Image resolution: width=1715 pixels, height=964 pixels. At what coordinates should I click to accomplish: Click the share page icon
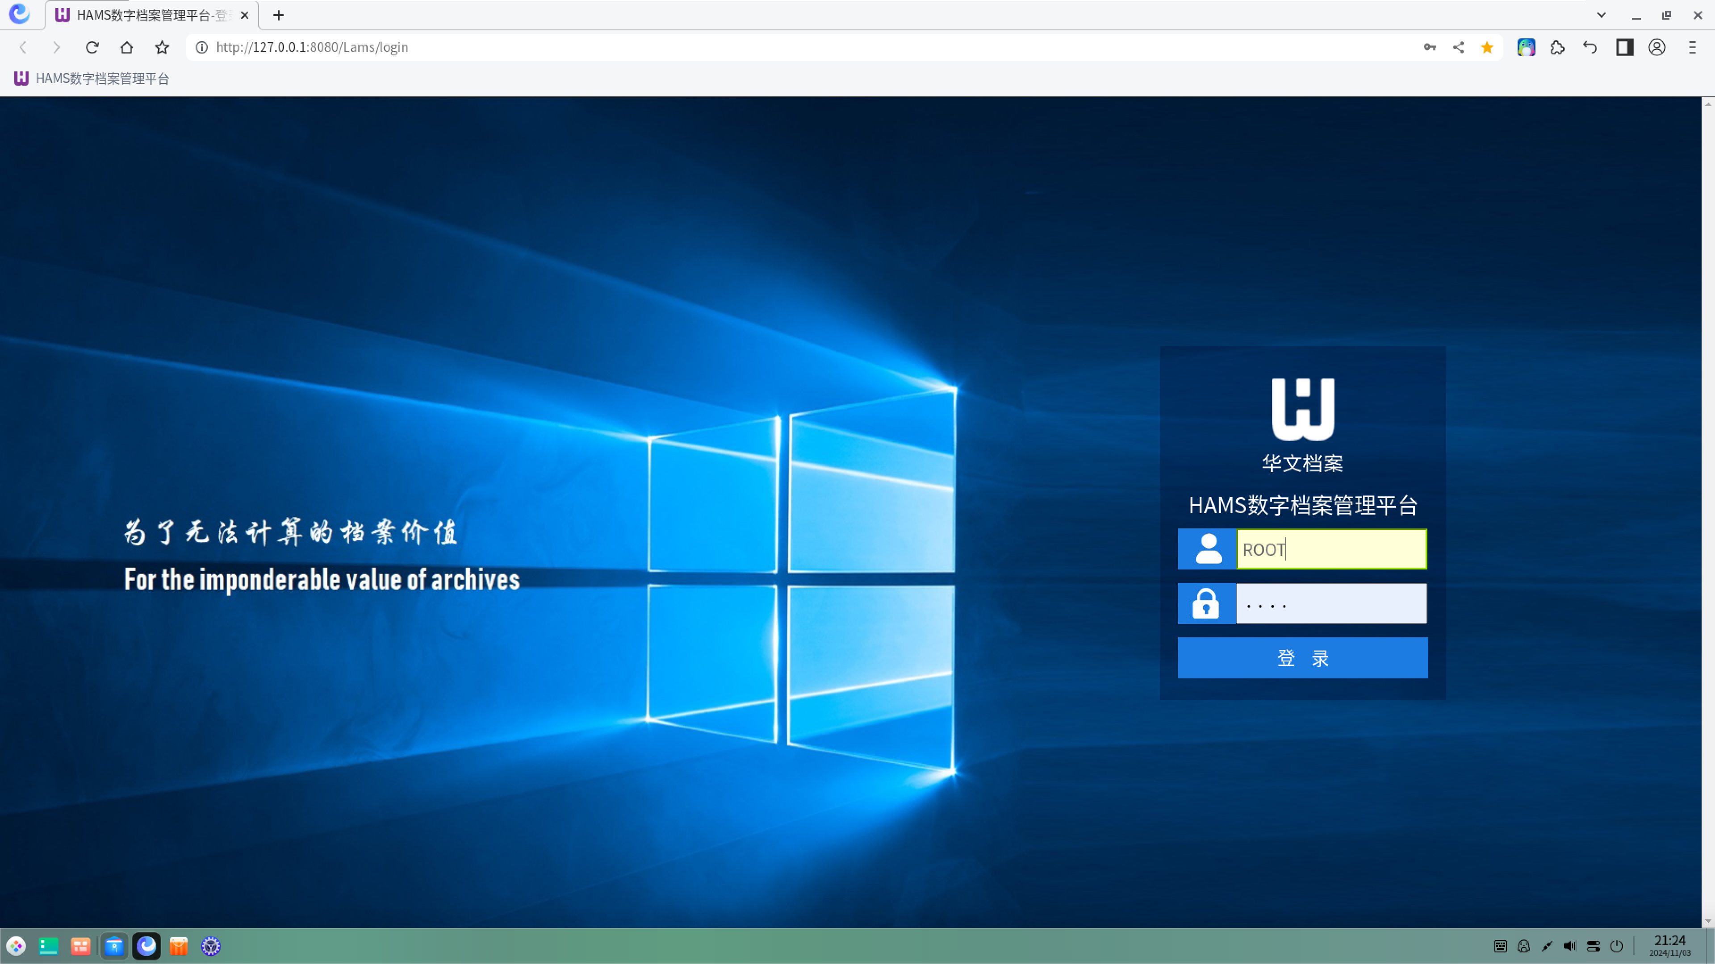(1458, 47)
